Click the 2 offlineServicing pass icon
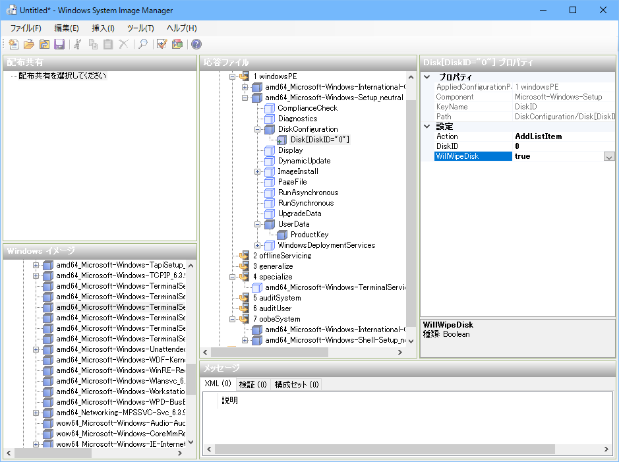 pos(245,256)
